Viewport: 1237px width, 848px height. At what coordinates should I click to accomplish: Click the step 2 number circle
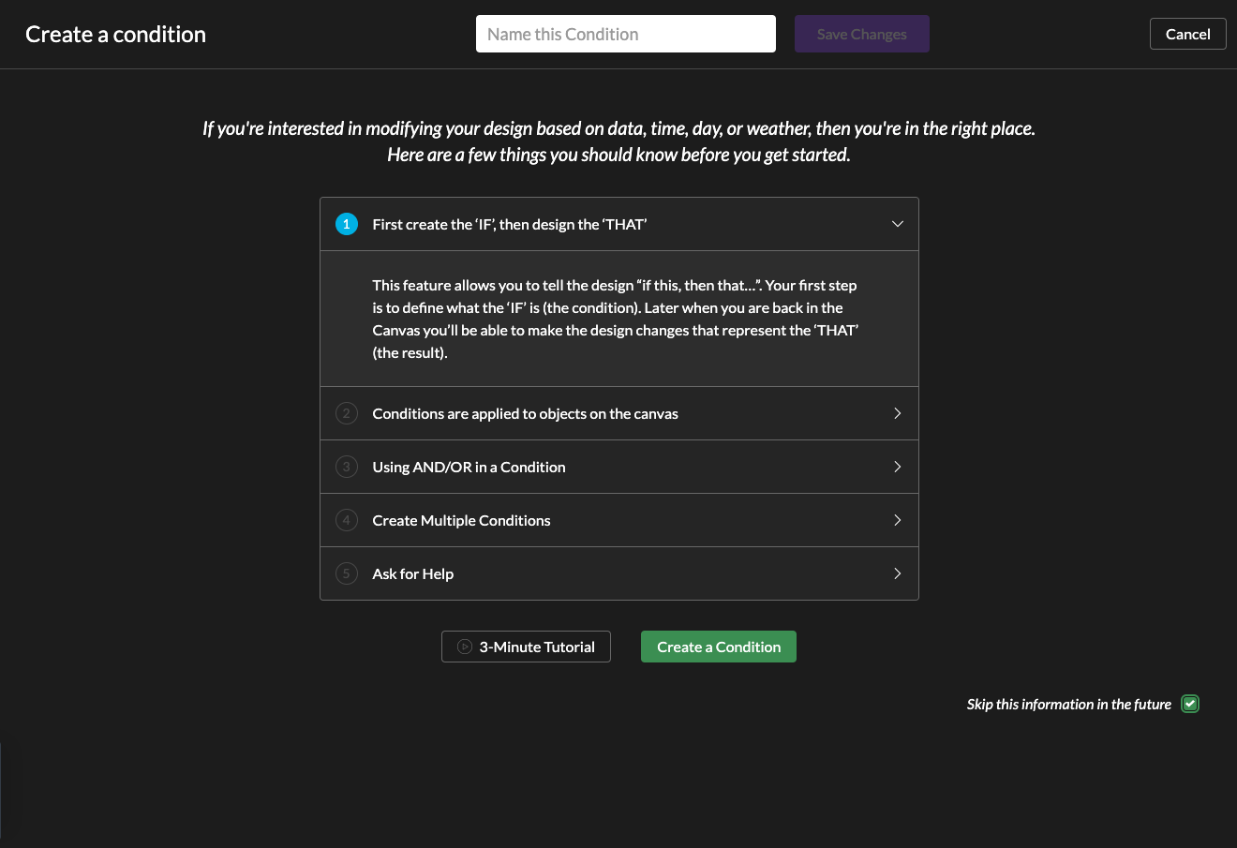(347, 413)
